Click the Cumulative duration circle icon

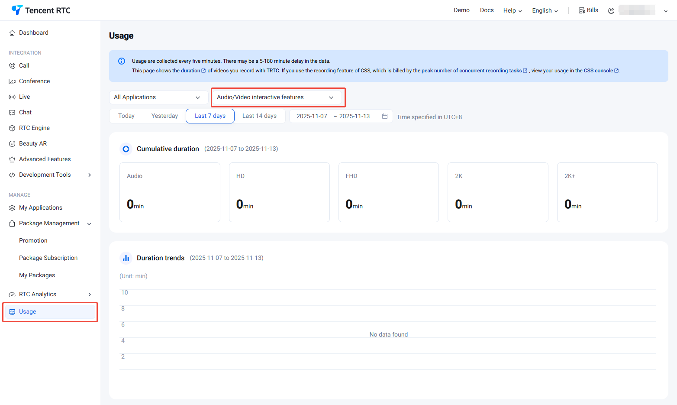(x=126, y=149)
